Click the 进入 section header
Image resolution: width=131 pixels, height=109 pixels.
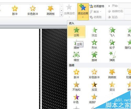(x=72, y=23)
